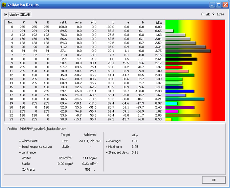Select row 6 showing ΔE94 value 3.75
Image resolution: width=230 pixels, height=188 pixels.
pyautogui.click(x=85, y=51)
